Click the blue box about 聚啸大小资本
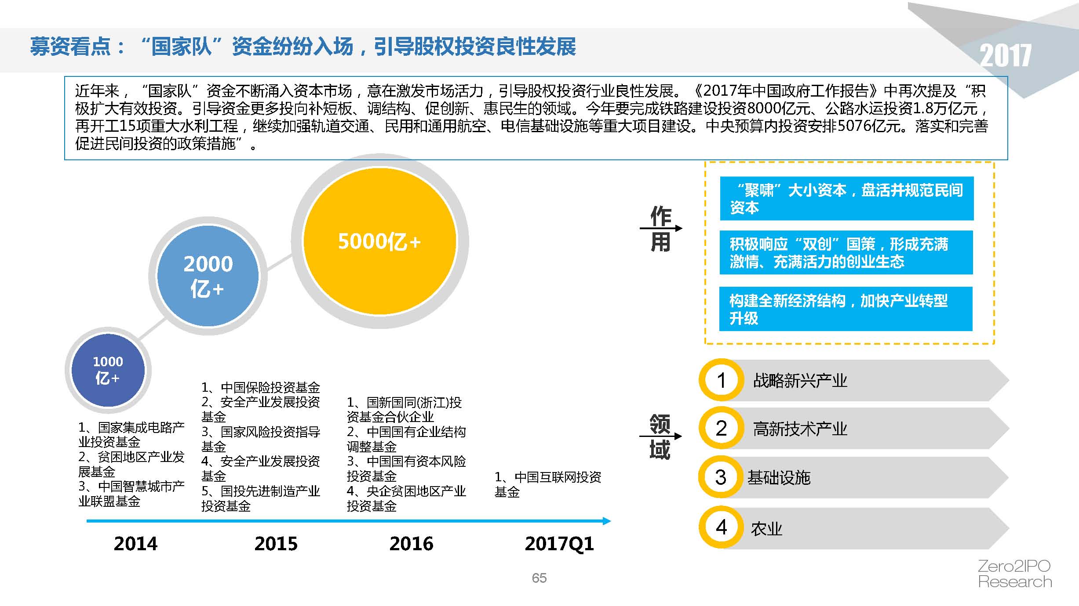Screen dimensions: 1079x606 coord(846,198)
